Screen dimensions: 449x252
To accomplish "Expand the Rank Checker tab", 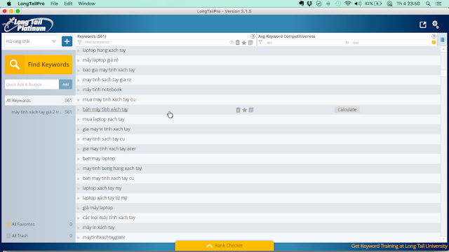I will click(x=224, y=246).
